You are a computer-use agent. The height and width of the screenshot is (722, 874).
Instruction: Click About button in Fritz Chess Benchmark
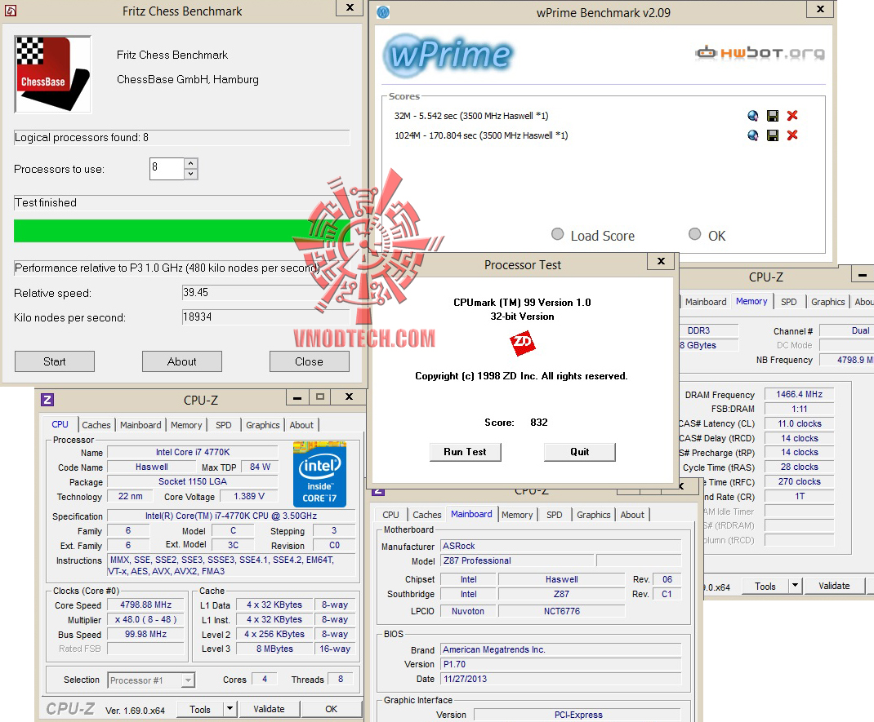181,361
